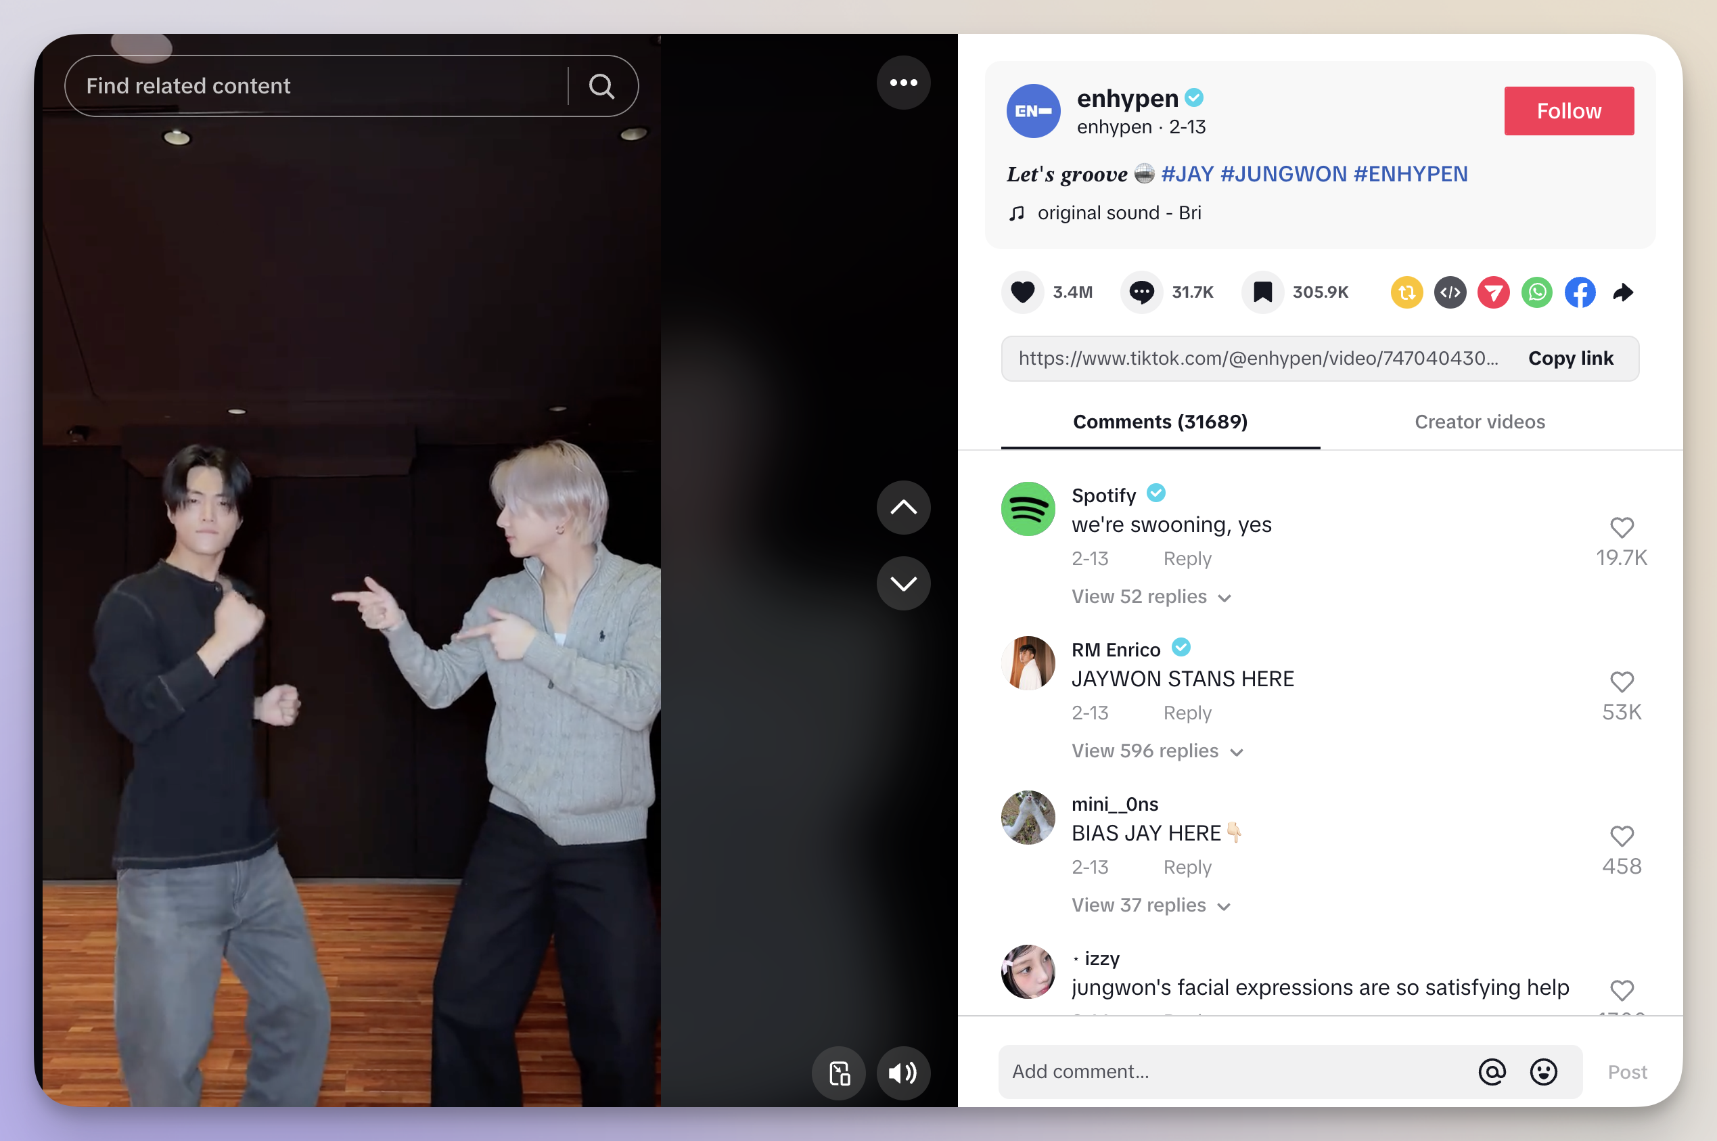Click the mini__0ns commenter name
The image size is (1717, 1141).
point(1115,804)
